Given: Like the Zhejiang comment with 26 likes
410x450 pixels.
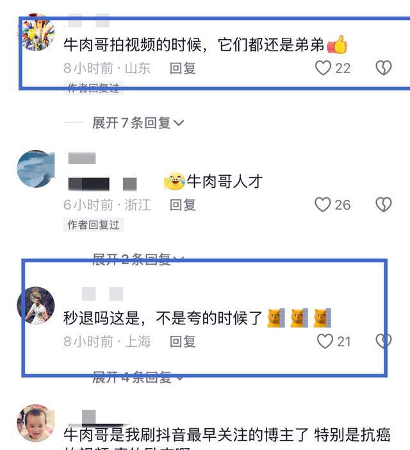Looking at the screenshot, I should [x=323, y=204].
